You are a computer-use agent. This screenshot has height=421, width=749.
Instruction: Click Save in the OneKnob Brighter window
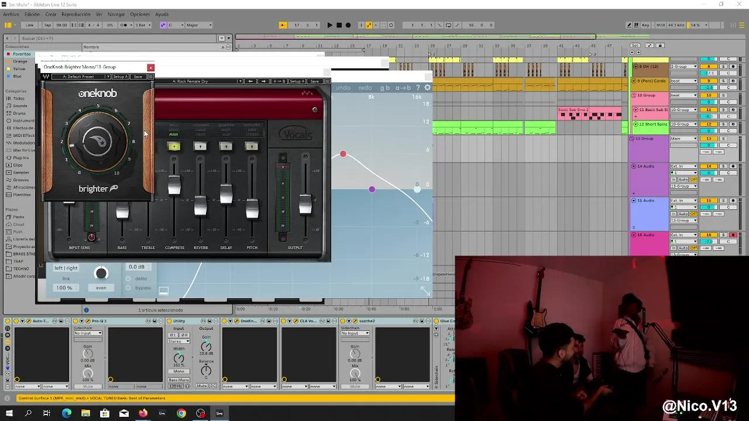click(x=138, y=77)
